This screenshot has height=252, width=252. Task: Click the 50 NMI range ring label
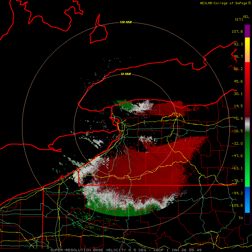126,74
